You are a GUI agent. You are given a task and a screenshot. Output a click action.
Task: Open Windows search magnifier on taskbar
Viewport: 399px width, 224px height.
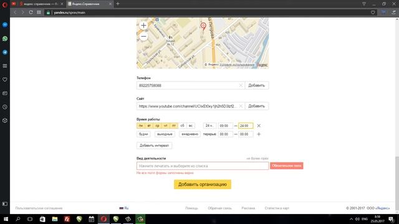pos(18,219)
